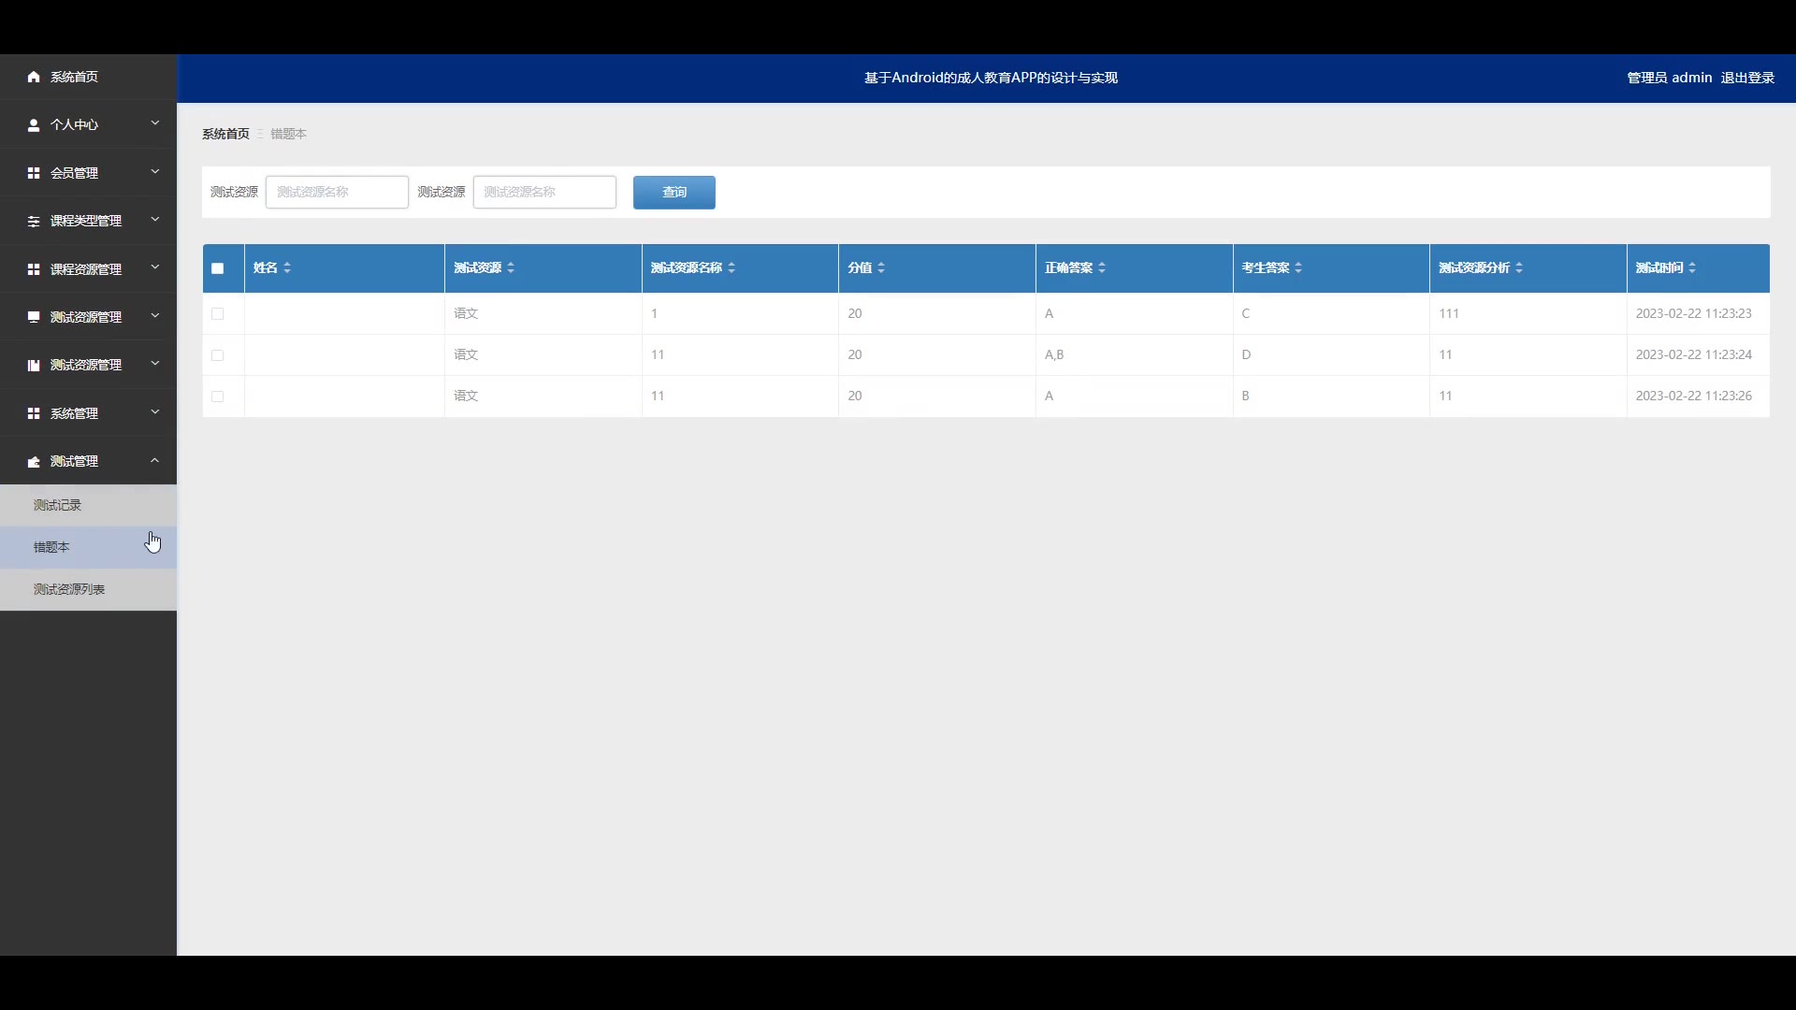The width and height of the screenshot is (1796, 1010).
Task: Click the person icon for 个人中心
Action: point(34,124)
